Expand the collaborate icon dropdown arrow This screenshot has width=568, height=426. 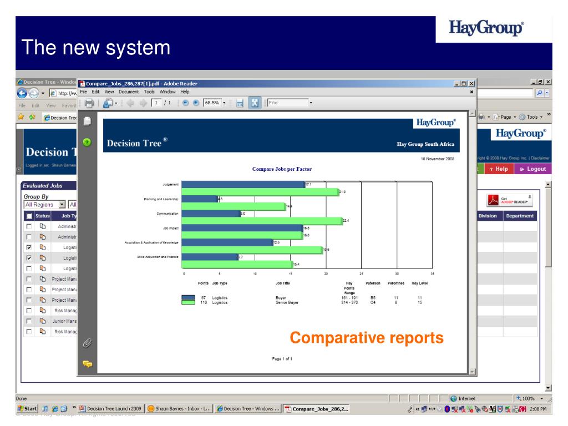click(116, 104)
